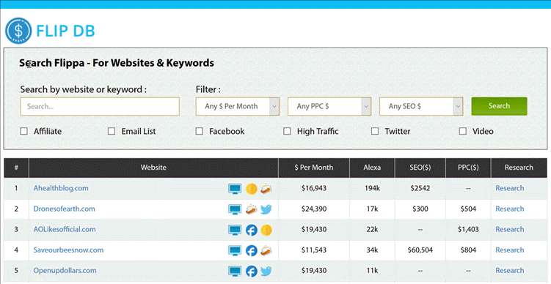Check the High Traffic filter box
Screen dimensions: 551x284
click(x=287, y=131)
